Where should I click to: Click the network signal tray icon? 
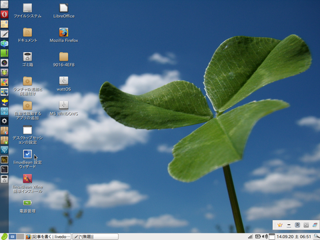[251, 237]
